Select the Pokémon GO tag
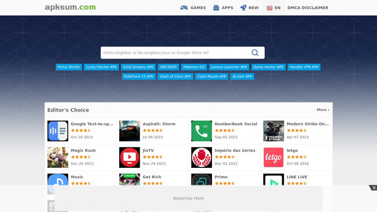 click(194, 67)
